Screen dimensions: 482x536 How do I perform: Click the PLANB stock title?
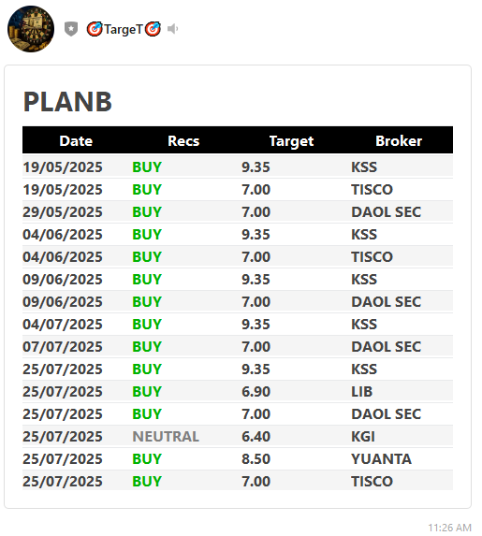click(x=67, y=102)
